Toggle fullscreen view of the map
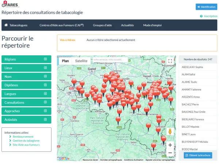 (x=170, y=61)
